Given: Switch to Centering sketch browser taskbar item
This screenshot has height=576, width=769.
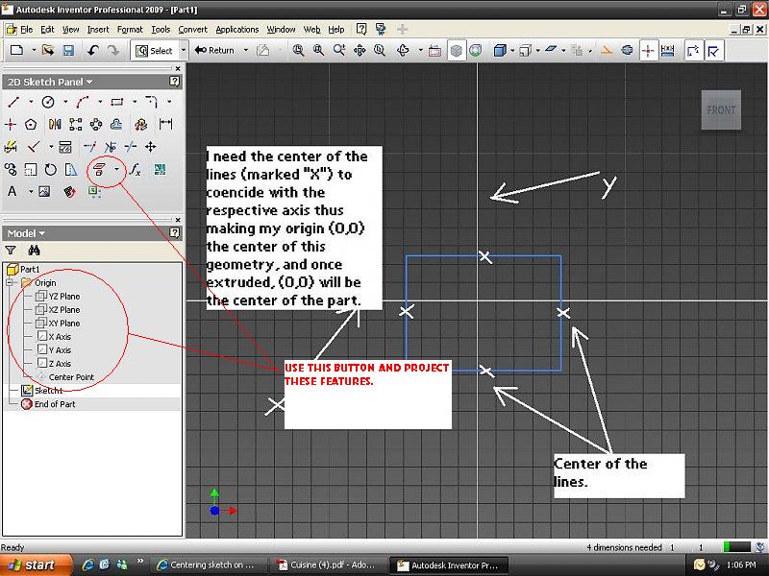Looking at the screenshot, I should click(207, 565).
